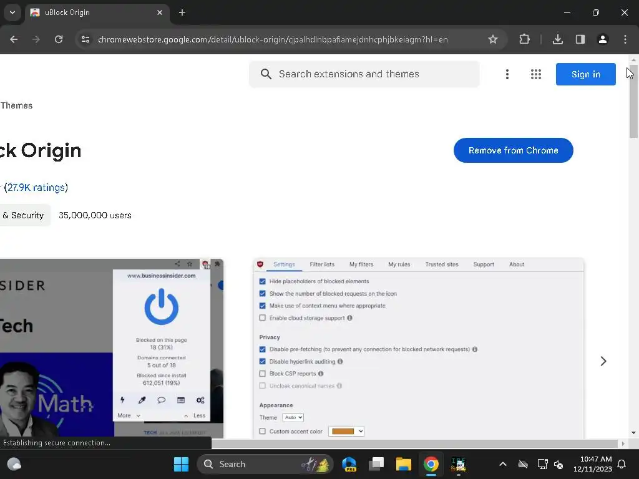Open File Explorer from the taskbar
The image size is (639, 479).
pos(404,464)
